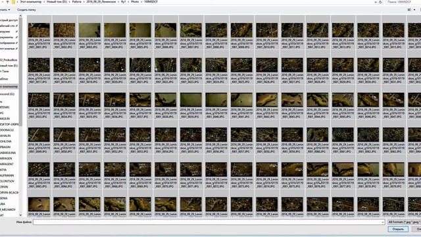The image size is (421, 237).
Task: Select thumbnail of file 0065.JPG
Action: (x=39, y=170)
